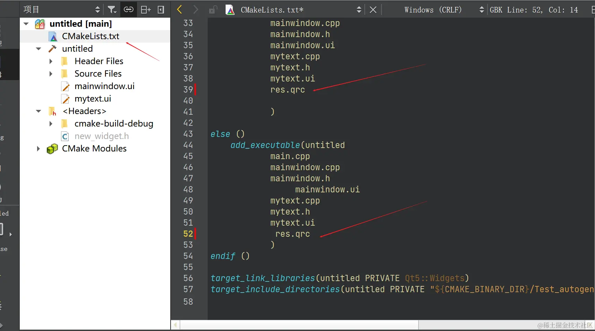The height and width of the screenshot is (331, 595).
Task: Click add_executable on line 44
Action: [x=265, y=145]
